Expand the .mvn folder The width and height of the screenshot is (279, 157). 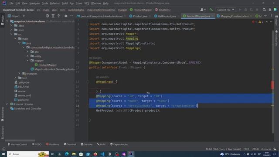[11, 30]
